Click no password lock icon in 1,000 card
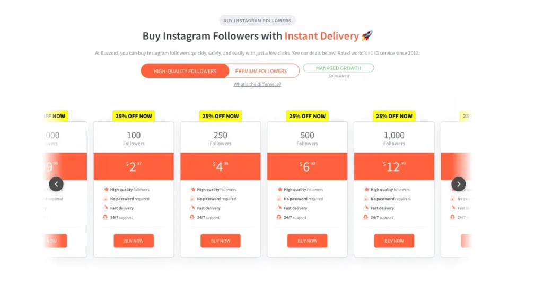Image resolution: width=543 pixels, height=285 pixels. [366, 199]
